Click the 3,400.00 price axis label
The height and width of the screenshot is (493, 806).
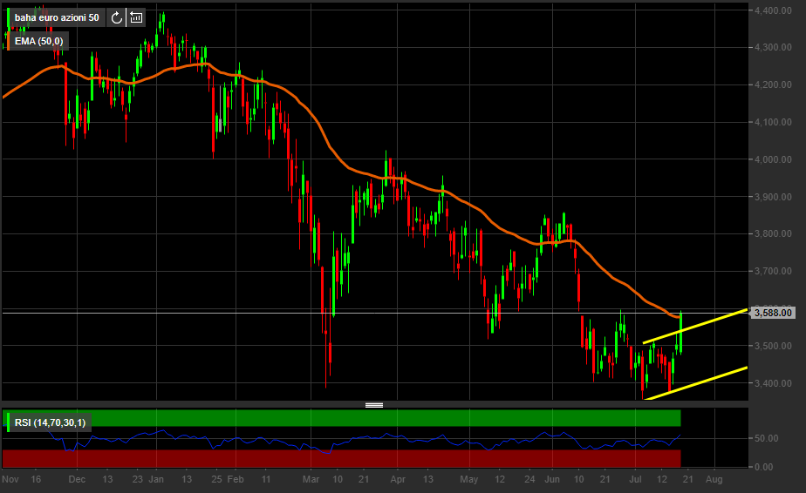773,383
